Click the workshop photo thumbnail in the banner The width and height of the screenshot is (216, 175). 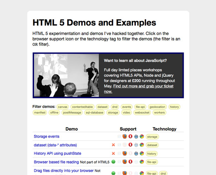pos(66,75)
